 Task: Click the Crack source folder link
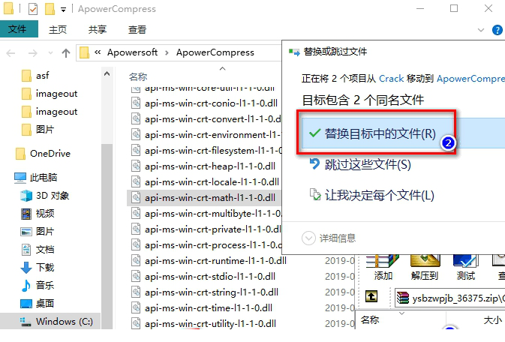pyautogui.click(x=391, y=79)
